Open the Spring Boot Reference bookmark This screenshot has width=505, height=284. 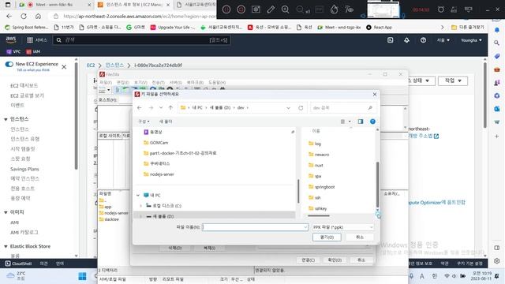[x=27, y=28]
